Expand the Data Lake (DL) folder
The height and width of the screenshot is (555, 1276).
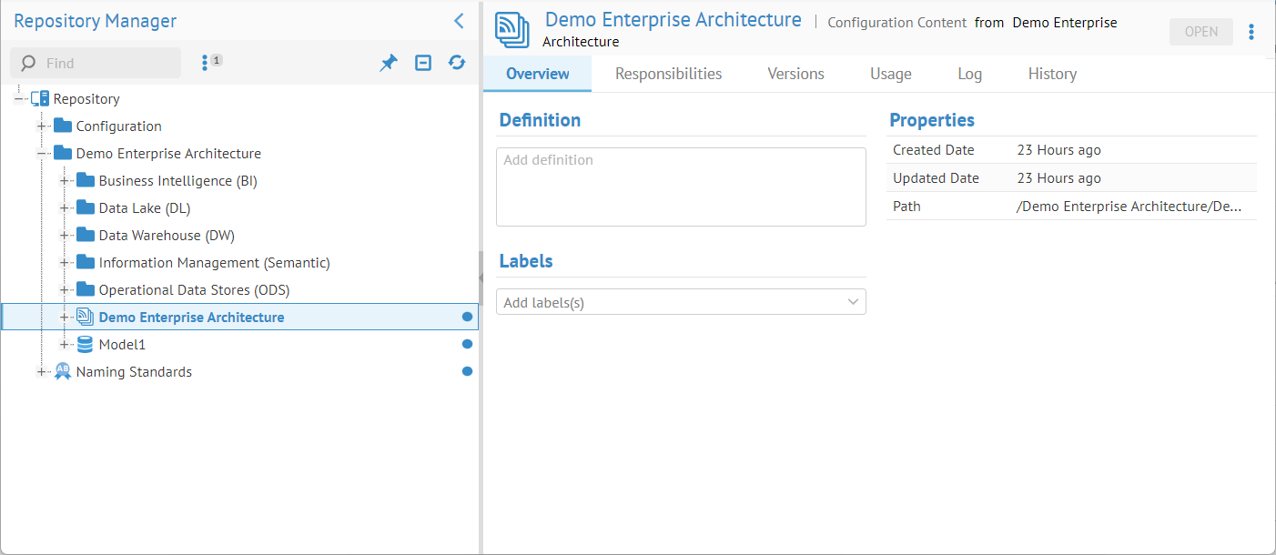[65, 208]
